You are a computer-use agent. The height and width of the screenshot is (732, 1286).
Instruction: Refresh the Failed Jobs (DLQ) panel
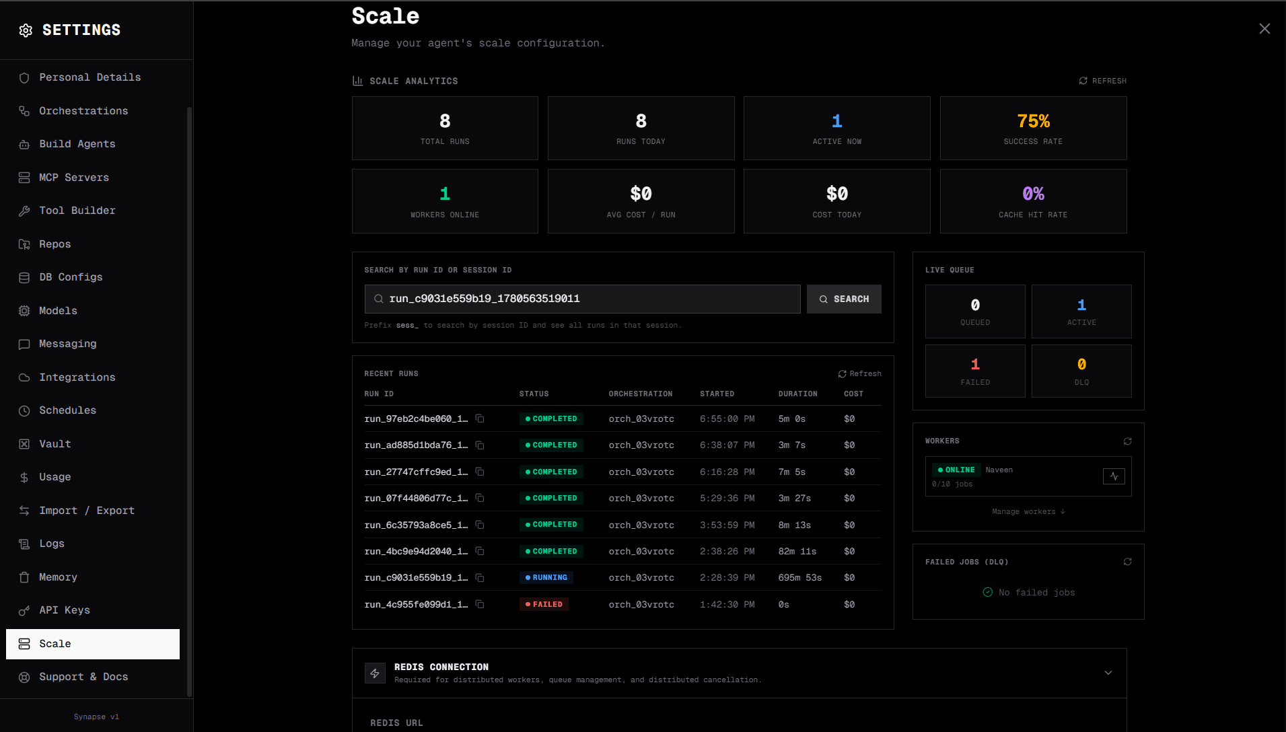[1127, 562]
